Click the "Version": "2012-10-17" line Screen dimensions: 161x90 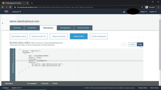point(31,51)
